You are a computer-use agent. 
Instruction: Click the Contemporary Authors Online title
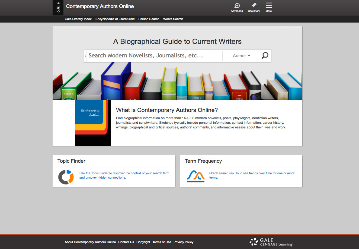100,6
